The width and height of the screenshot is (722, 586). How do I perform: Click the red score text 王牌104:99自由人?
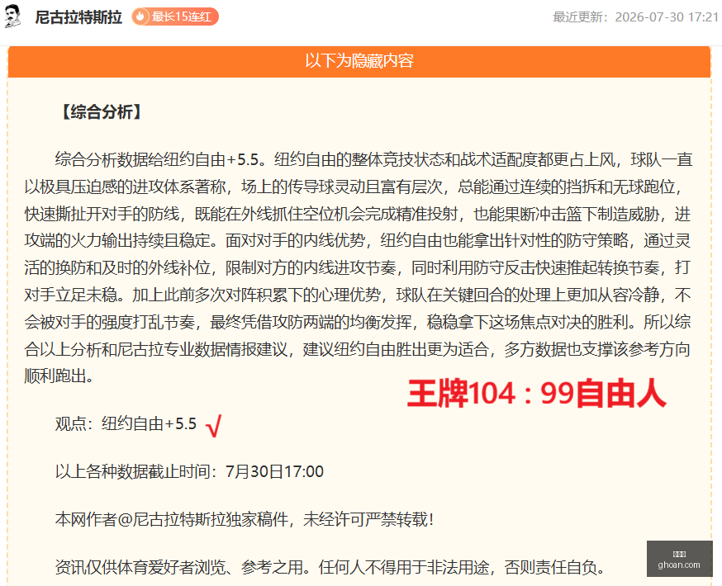point(536,394)
